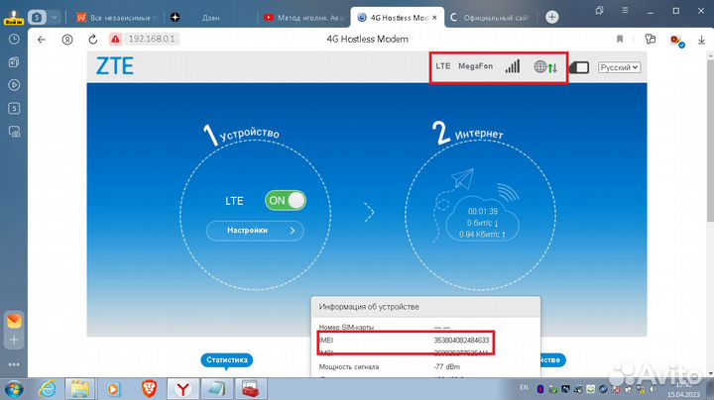Toggle the LTE ON switch
Screen dimensions: 714x400
tap(286, 200)
